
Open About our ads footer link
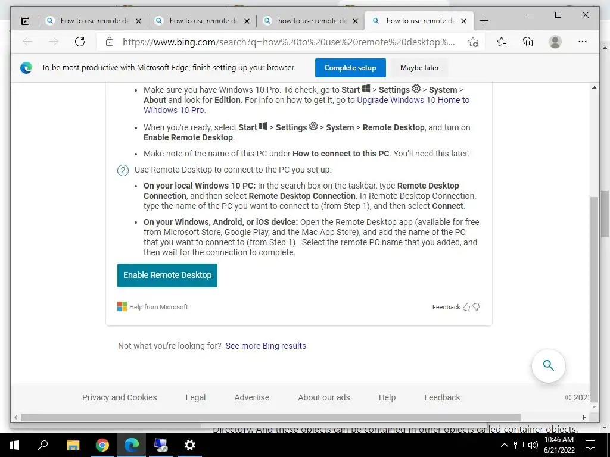coord(323,397)
